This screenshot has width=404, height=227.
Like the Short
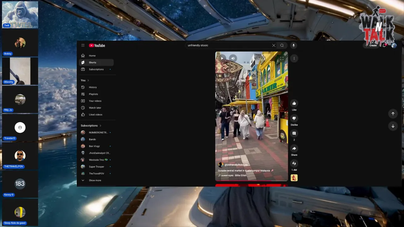pos(294,103)
